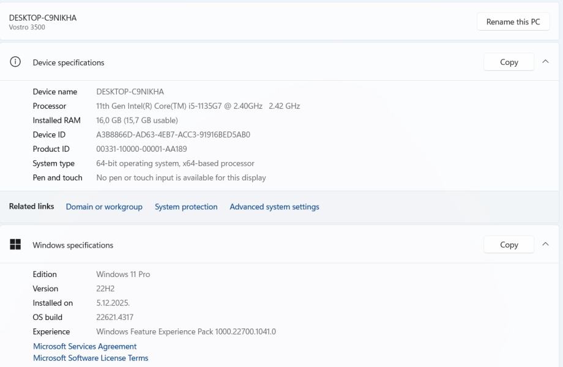Collapse the Windows specifications section chevron

pyautogui.click(x=545, y=245)
